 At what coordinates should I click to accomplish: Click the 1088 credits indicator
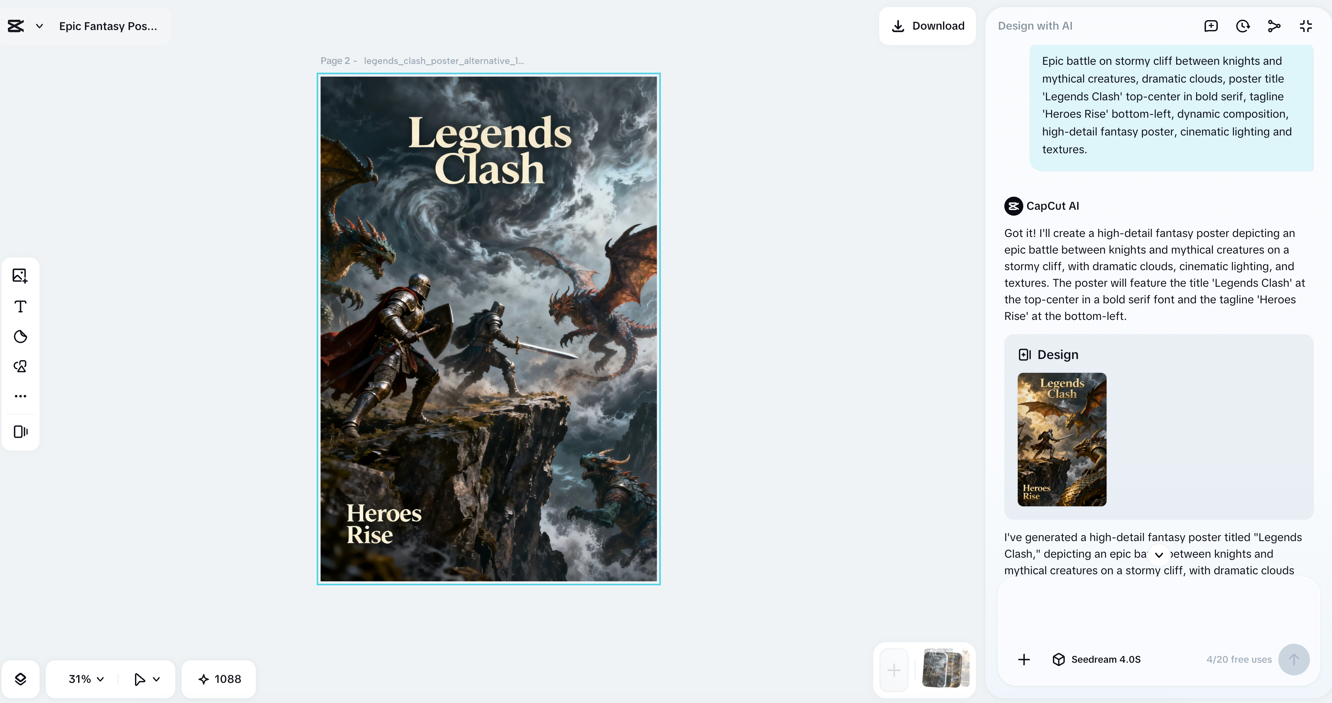click(x=219, y=679)
